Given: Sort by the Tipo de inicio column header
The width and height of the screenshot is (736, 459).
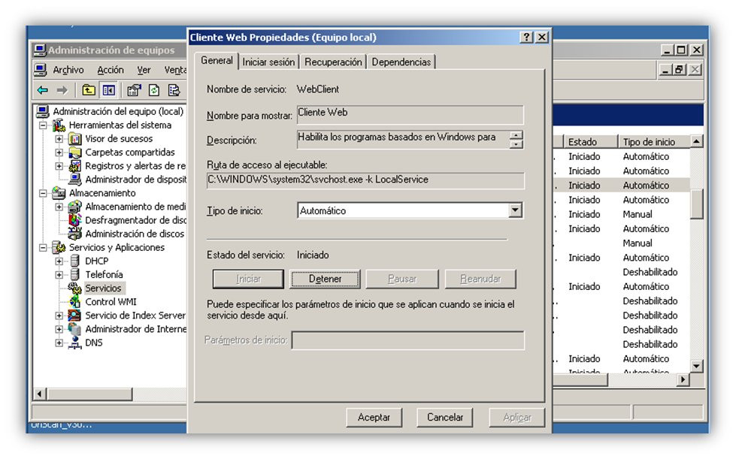Looking at the screenshot, I should pyautogui.click(x=653, y=141).
